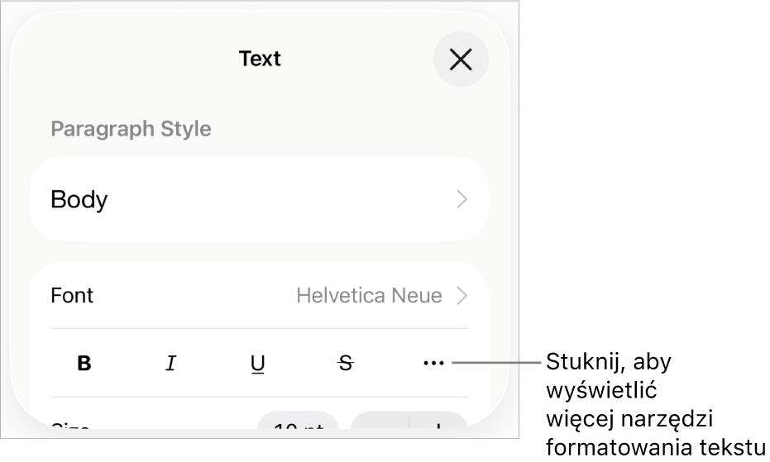
Task: Click the font size value field
Action: (298, 426)
